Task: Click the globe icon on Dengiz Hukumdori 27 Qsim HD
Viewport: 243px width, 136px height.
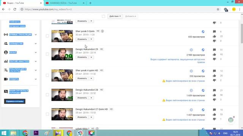Action: click(203, 110)
